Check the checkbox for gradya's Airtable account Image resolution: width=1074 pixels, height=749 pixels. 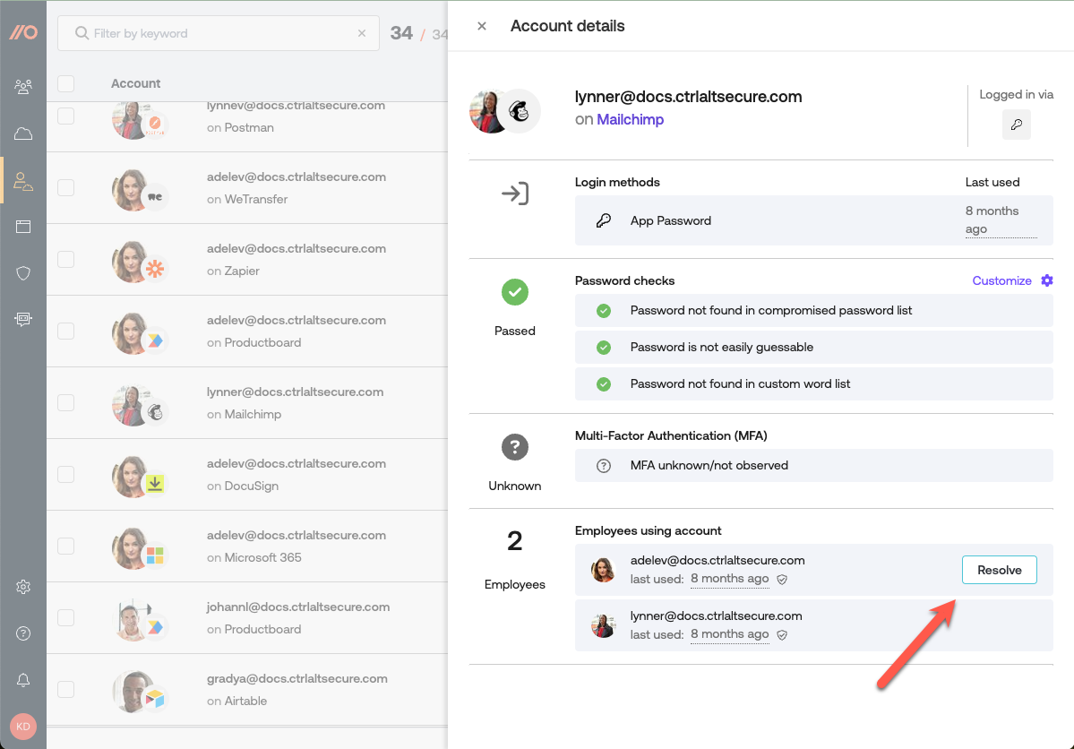tap(65, 689)
